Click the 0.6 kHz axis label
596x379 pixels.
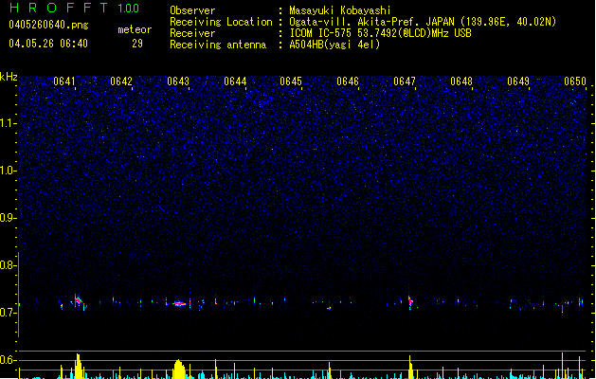pyautogui.click(x=9, y=360)
